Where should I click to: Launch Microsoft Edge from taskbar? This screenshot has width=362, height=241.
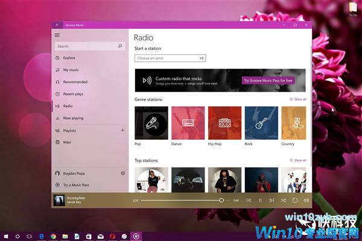coord(41,236)
